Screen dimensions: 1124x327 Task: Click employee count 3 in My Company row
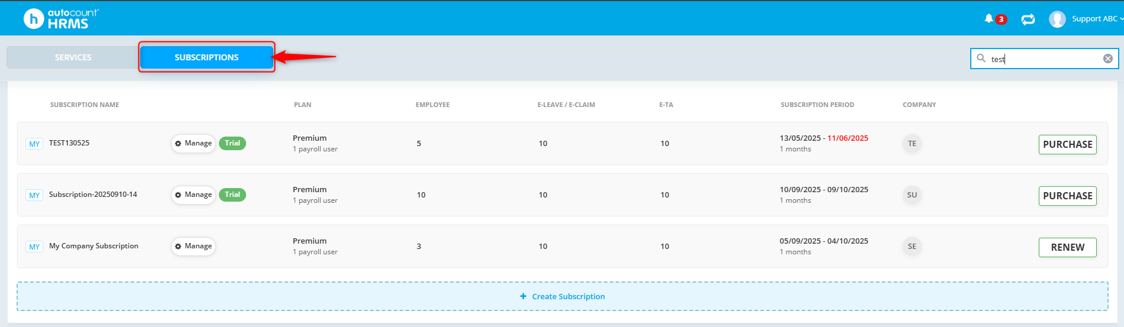click(x=419, y=246)
